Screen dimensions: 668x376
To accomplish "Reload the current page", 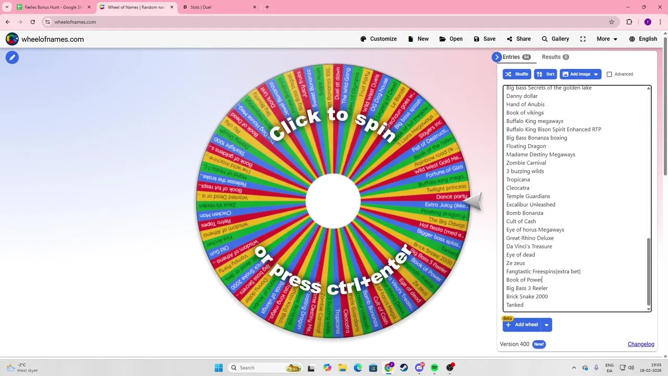I will coord(33,22).
